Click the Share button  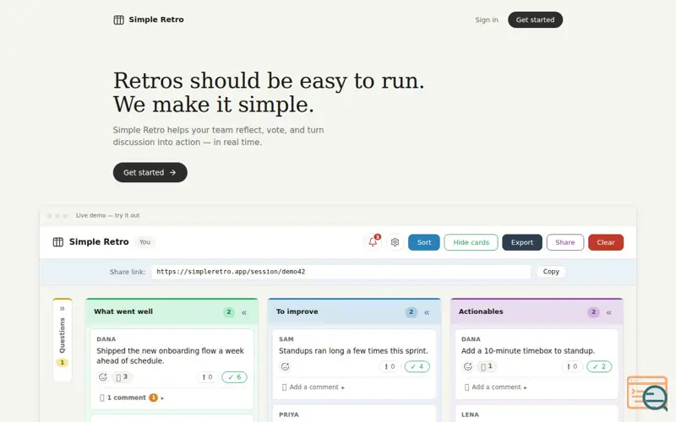click(564, 242)
